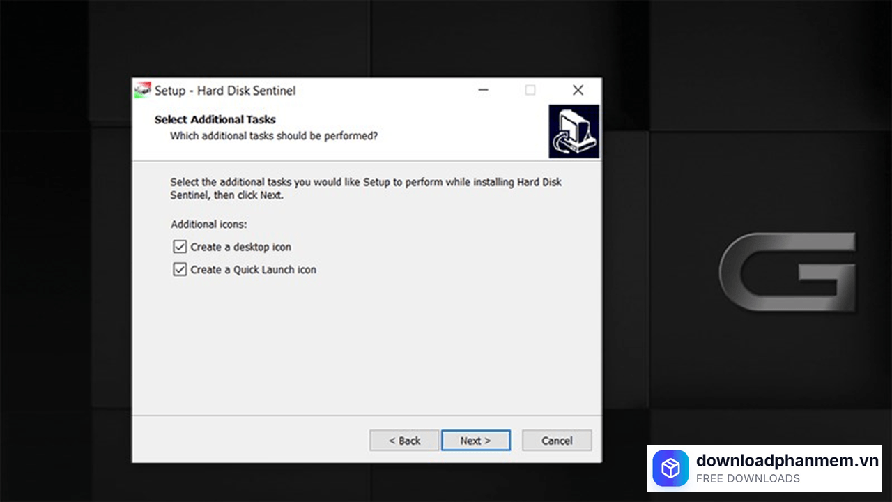
Task: Click the disabled maximize window button
Action: tap(530, 90)
